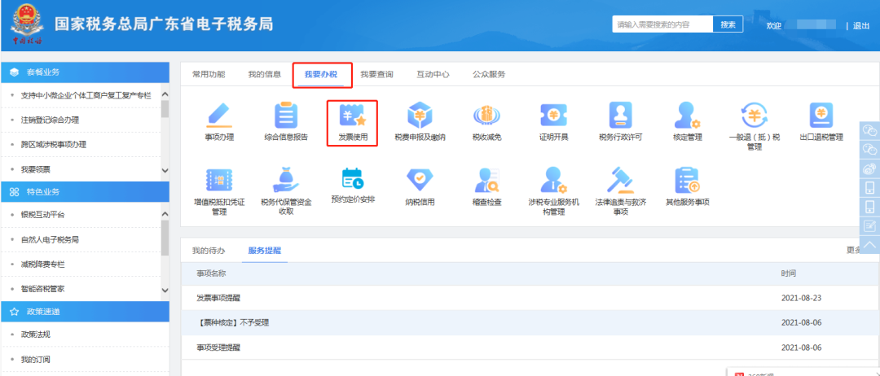This screenshot has height=376, width=880.
Task: Open the 出口退税管理 icon
Action: click(x=821, y=116)
